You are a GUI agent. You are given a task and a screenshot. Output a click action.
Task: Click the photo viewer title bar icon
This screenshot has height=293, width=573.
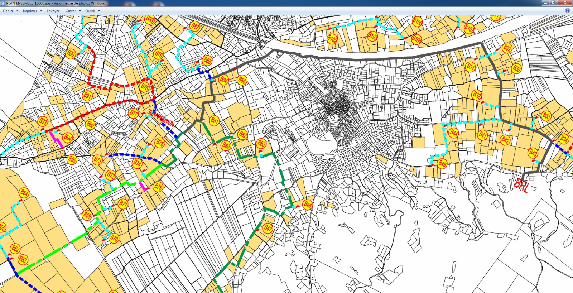click(3, 3)
